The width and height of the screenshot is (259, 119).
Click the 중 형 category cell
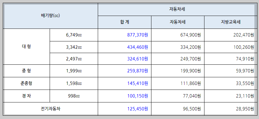tap(26, 71)
